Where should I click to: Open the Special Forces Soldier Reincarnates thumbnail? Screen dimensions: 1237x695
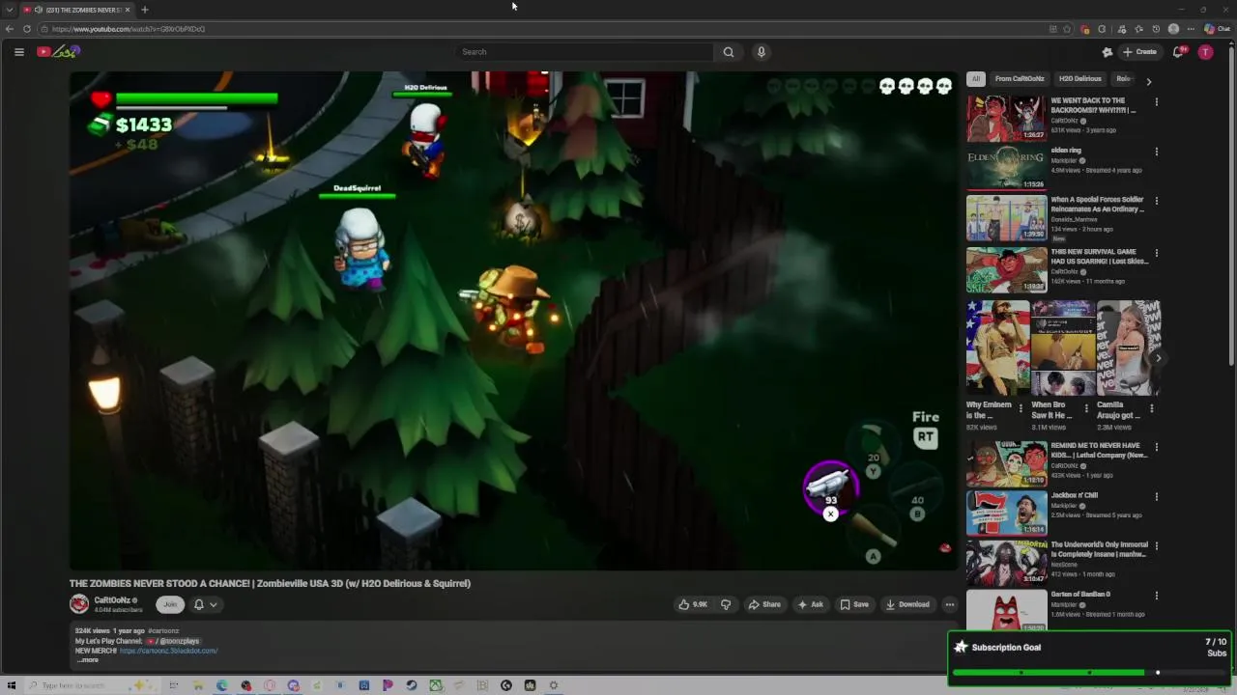1006,218
